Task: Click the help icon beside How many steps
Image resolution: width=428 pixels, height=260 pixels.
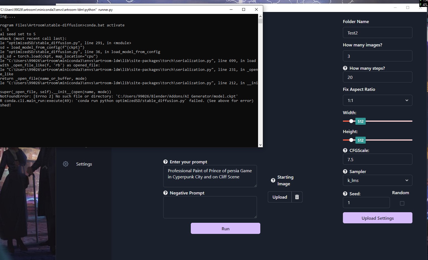Action: (345, 68)
